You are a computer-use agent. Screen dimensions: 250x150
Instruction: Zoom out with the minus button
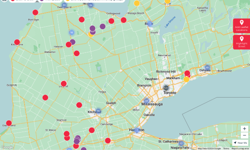coord(245,135)
